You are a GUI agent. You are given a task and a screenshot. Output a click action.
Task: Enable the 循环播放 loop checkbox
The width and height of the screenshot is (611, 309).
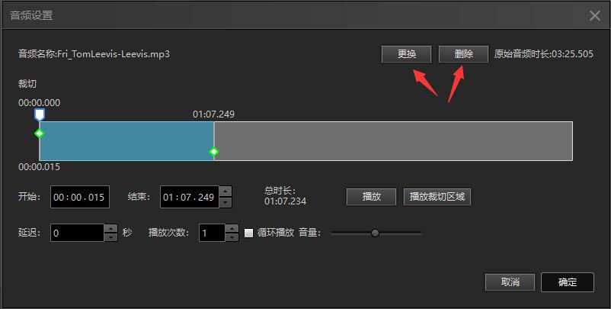(x=248, y=233)
